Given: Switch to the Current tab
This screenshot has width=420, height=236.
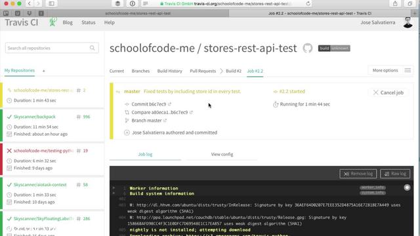Looking at the screenshot, I should [x=117, y=71].
